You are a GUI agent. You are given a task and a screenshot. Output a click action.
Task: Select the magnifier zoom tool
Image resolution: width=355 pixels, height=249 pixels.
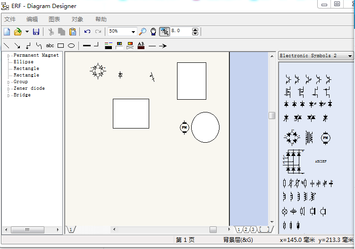click(143, 32)
